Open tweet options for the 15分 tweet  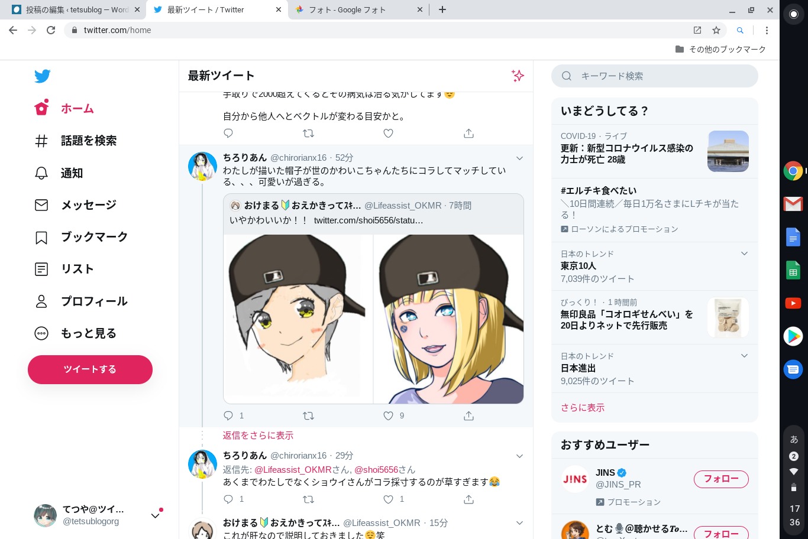(x=519, y=523)
